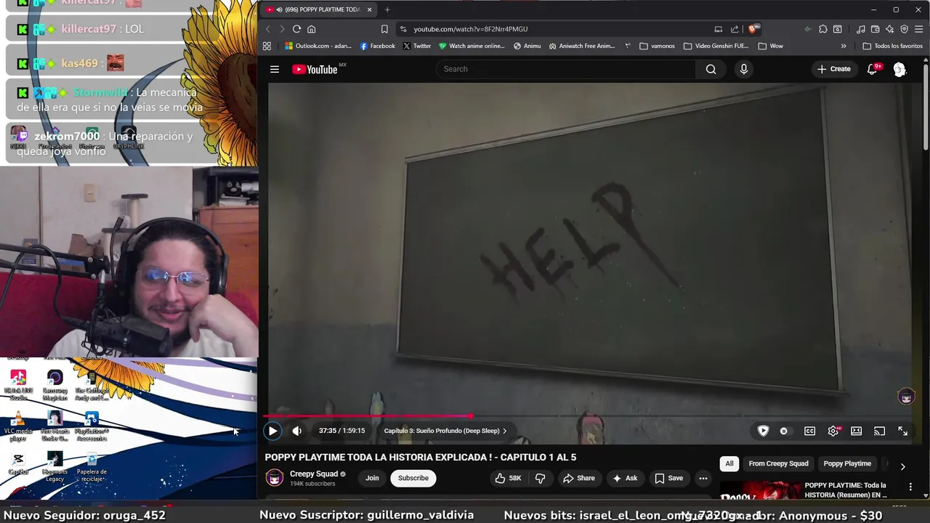This screenshot has width=930, height=523.
Task: Dislike the video
Action: click(540, 478)
